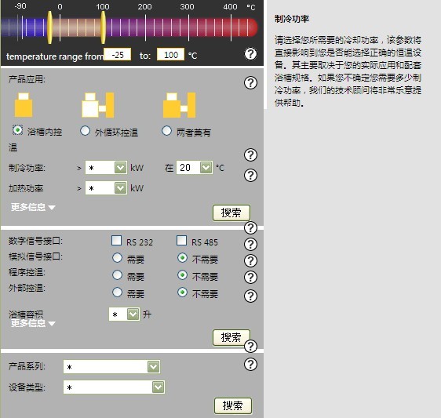The width and height of the screenshot is (441, 418).
Task: Click help icon for 加热功率 row
Action: (x=250, y=175)
